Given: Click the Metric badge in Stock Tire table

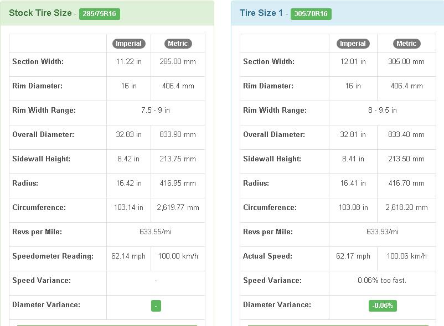Looking at the screenshot, I should click(x=178, y=44).
